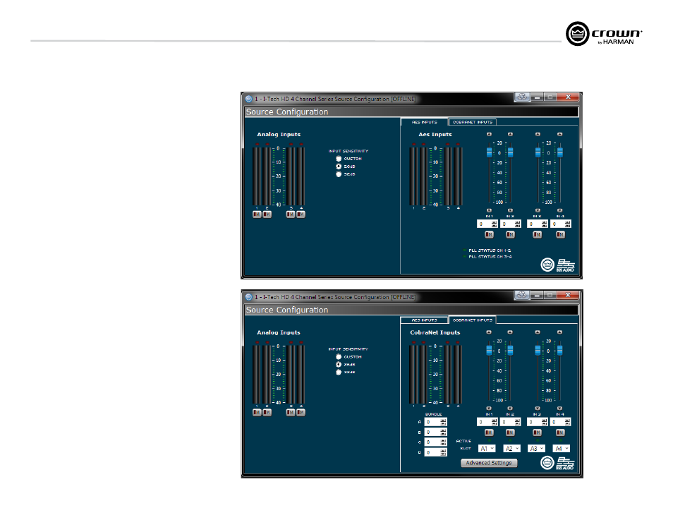
Task: Open the AES INPUTS tab in the window showing Aes Inputs
Action: (x=425, y=122)
